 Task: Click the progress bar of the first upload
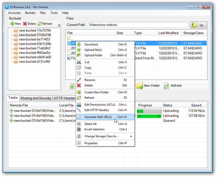[x=148, y=111]
